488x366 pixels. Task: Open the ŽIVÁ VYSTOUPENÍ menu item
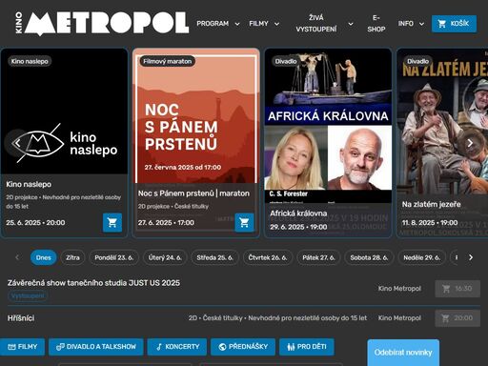(316, 24)
